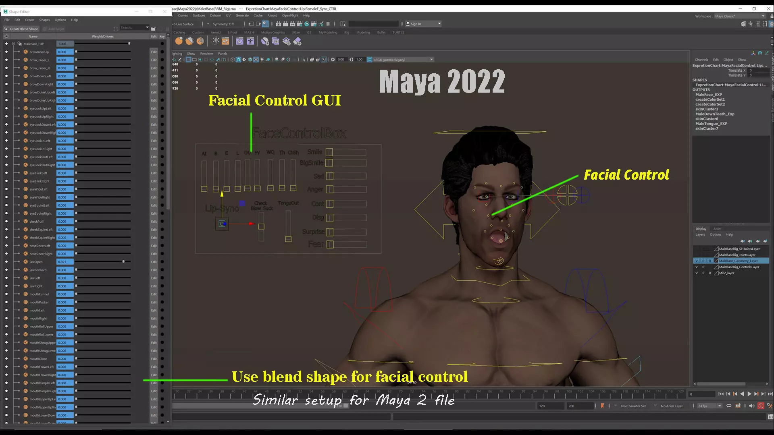Click Edit button for browDownLeft
The height and width of the screenshot is (435, 774).
point(154,76)
